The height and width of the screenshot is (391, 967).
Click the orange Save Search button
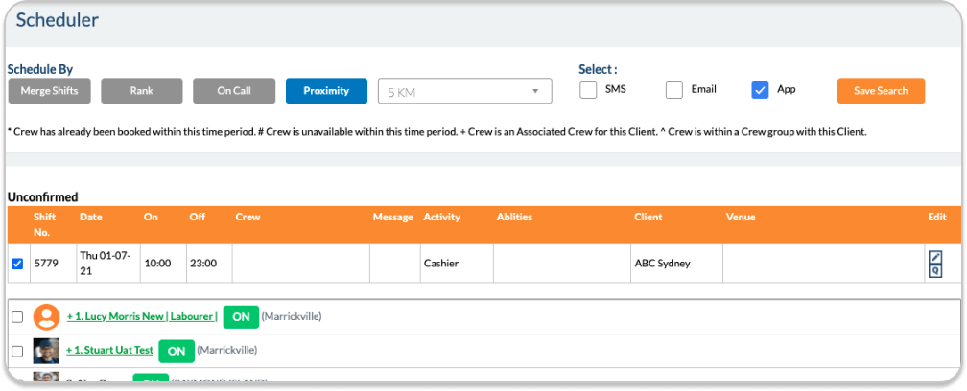pyautogui.click(x=880, y=91)
